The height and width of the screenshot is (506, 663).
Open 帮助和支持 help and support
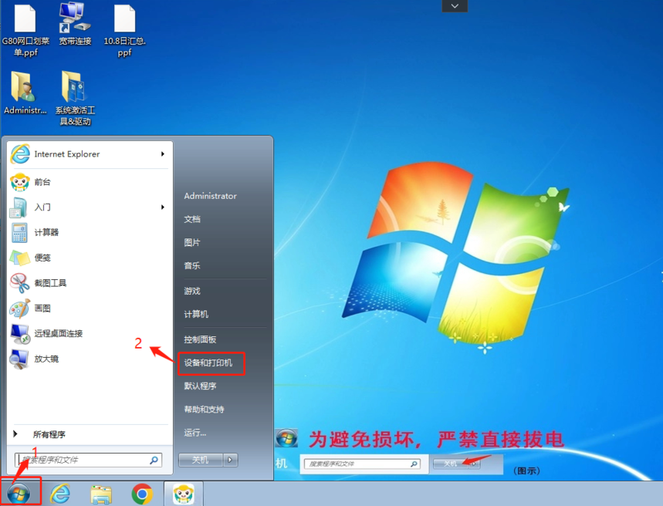[205, 410]
